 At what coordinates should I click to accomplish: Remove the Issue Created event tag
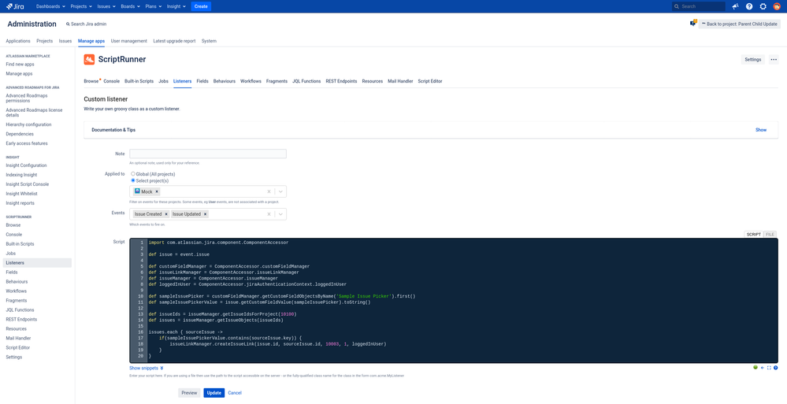pos(166,213)
